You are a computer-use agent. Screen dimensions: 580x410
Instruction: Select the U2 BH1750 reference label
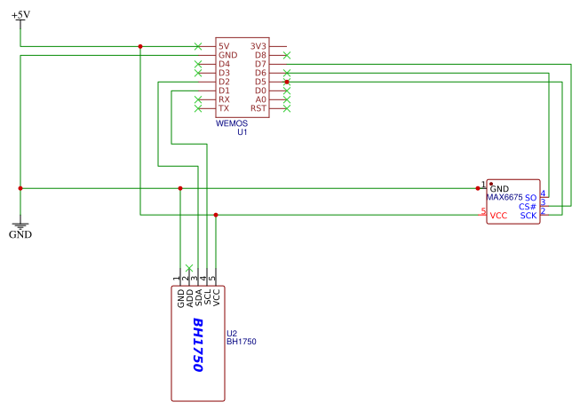point(242,337)
